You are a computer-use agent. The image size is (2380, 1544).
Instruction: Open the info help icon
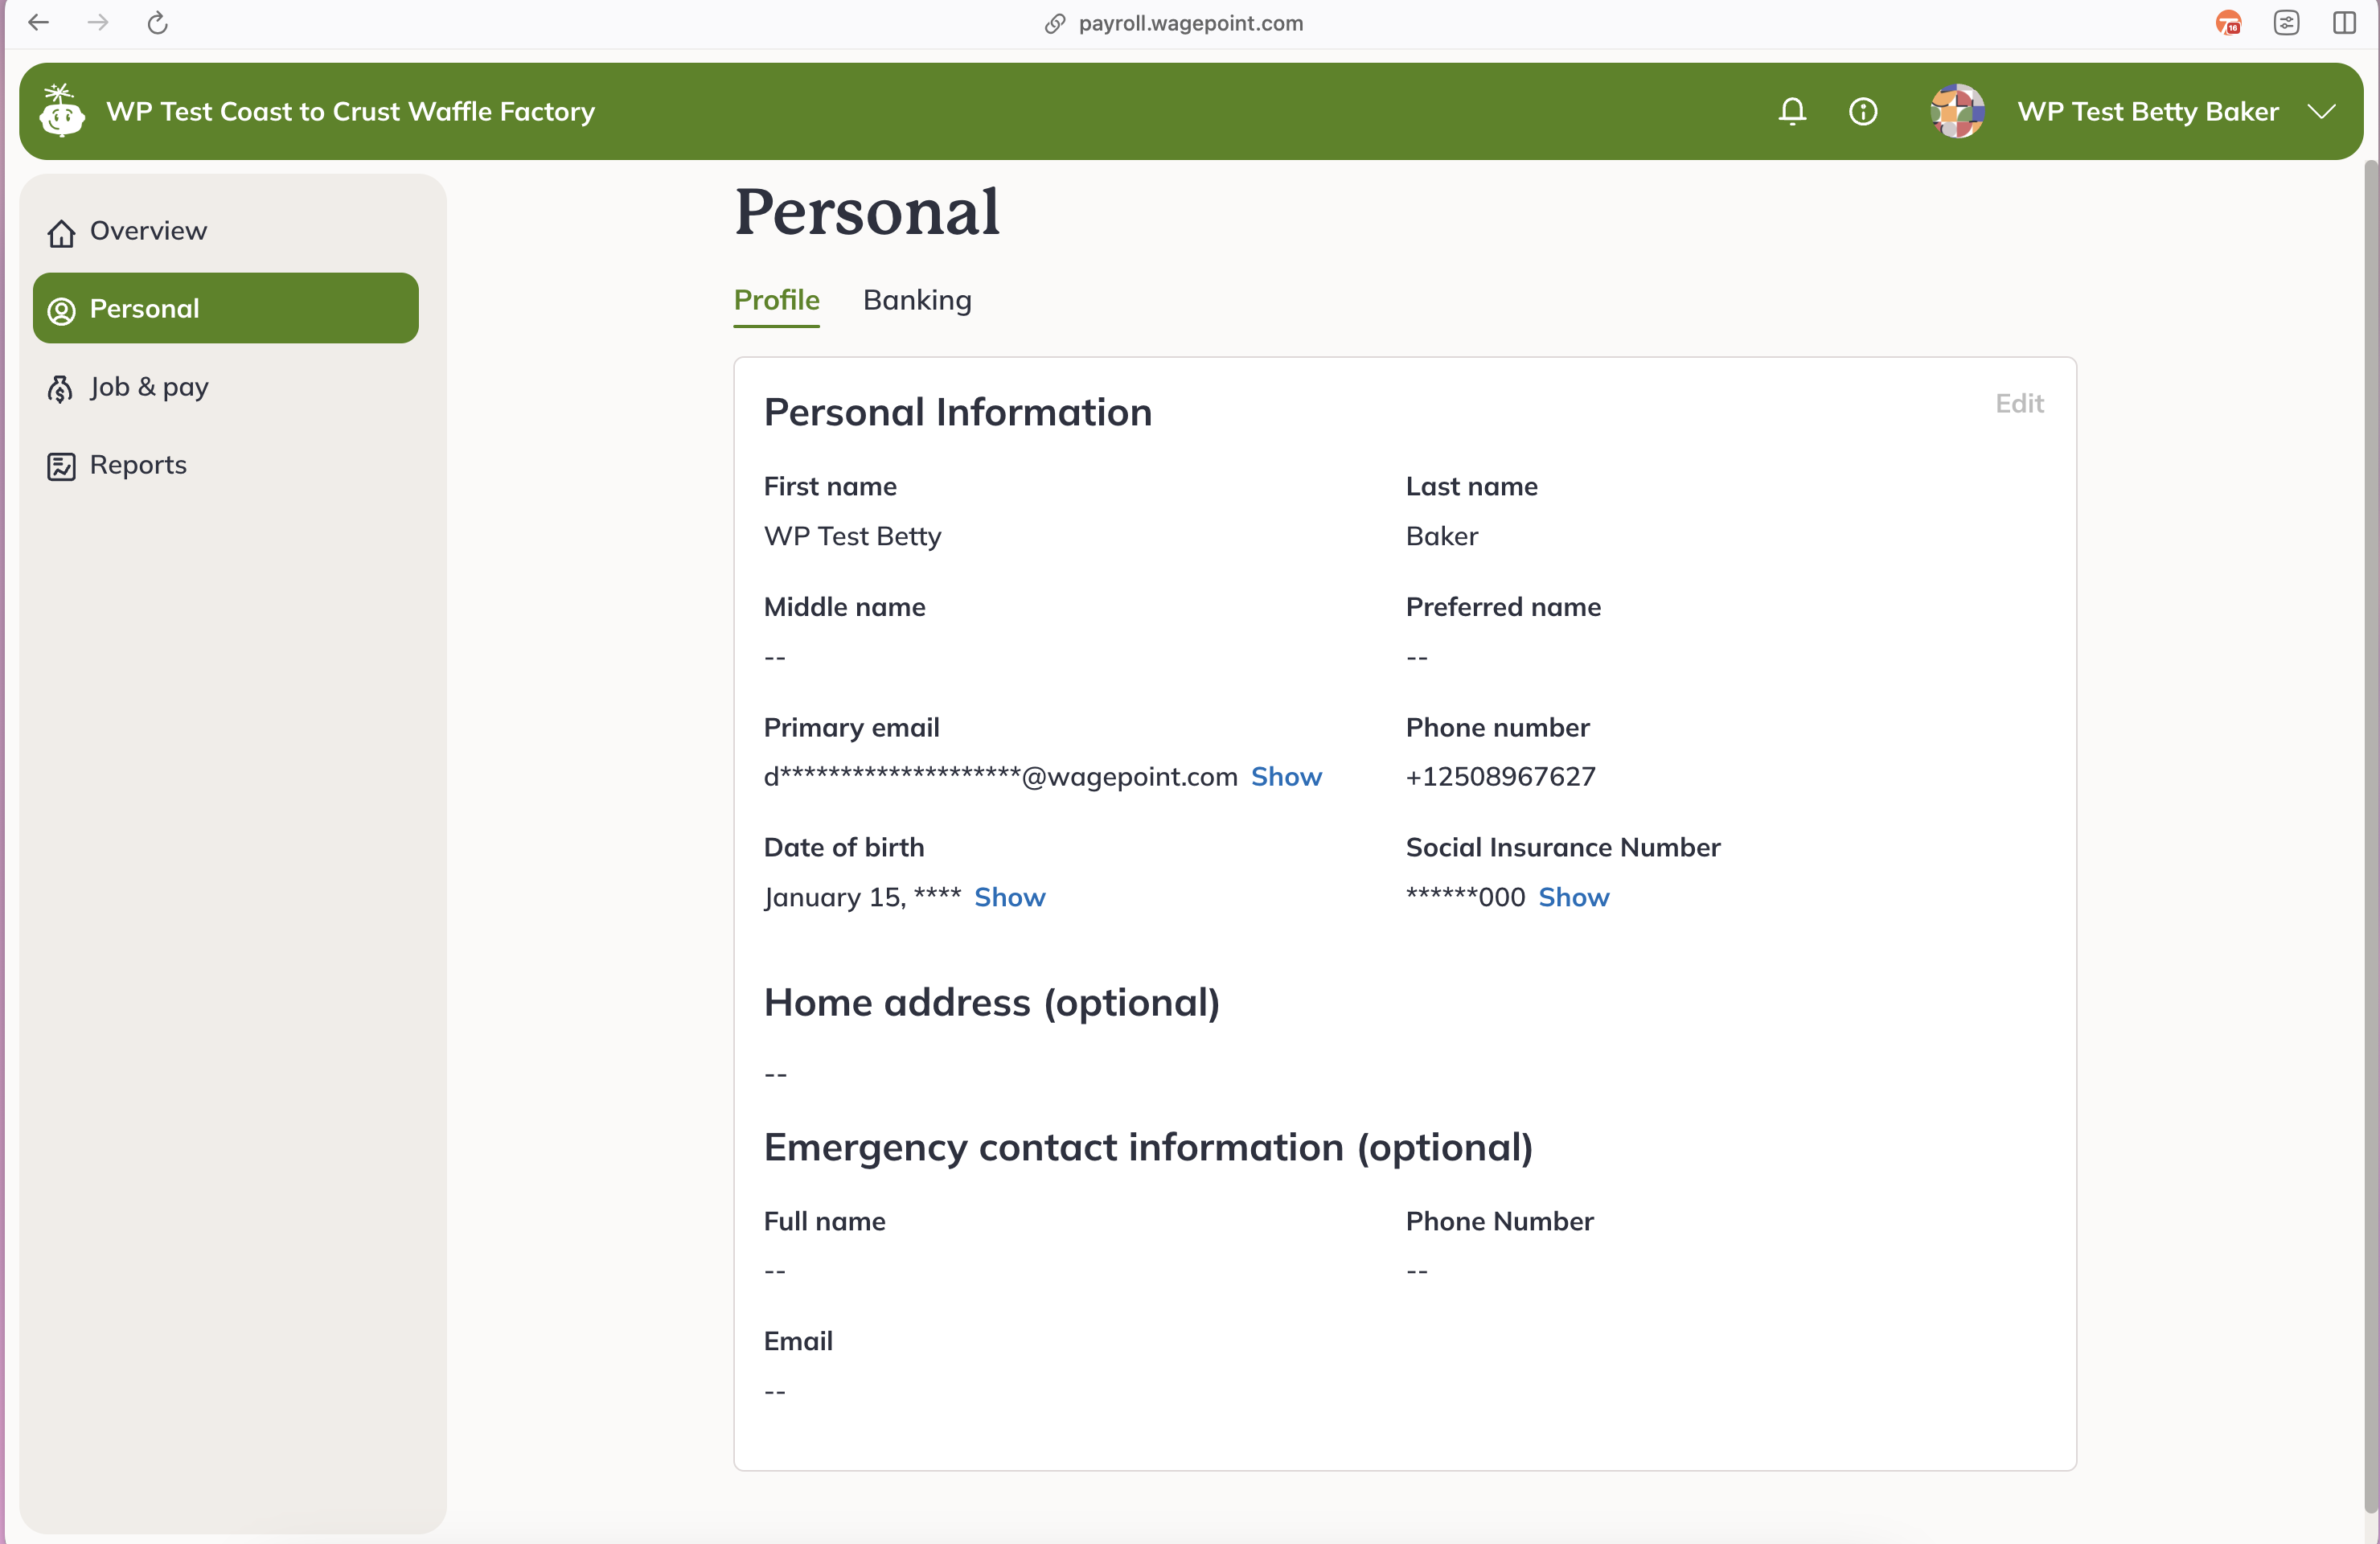[1862, 111]
